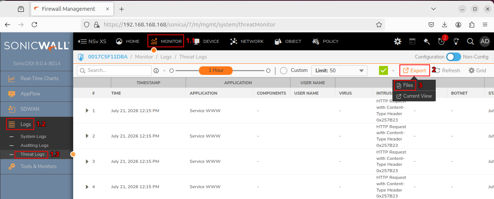Viewport: 494px width, 199px height.
Task: Open a new Firefox tab
Action: click(x=121, y=9)
